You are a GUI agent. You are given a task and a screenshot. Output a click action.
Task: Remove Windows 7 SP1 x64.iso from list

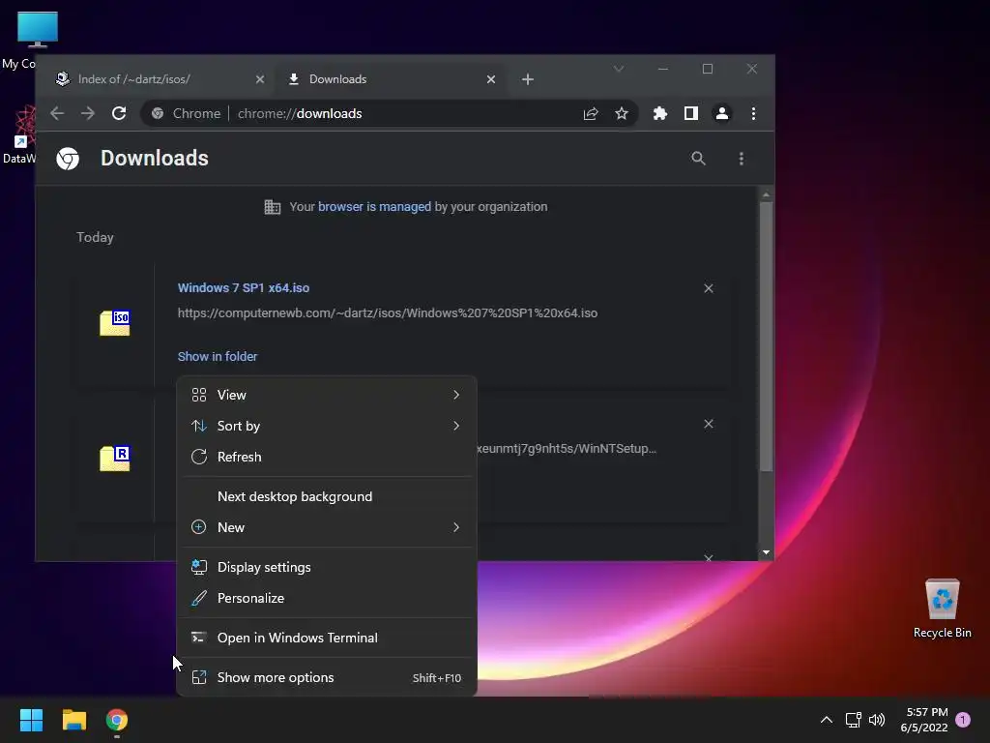pyautogui.click(x=709, y=288)
